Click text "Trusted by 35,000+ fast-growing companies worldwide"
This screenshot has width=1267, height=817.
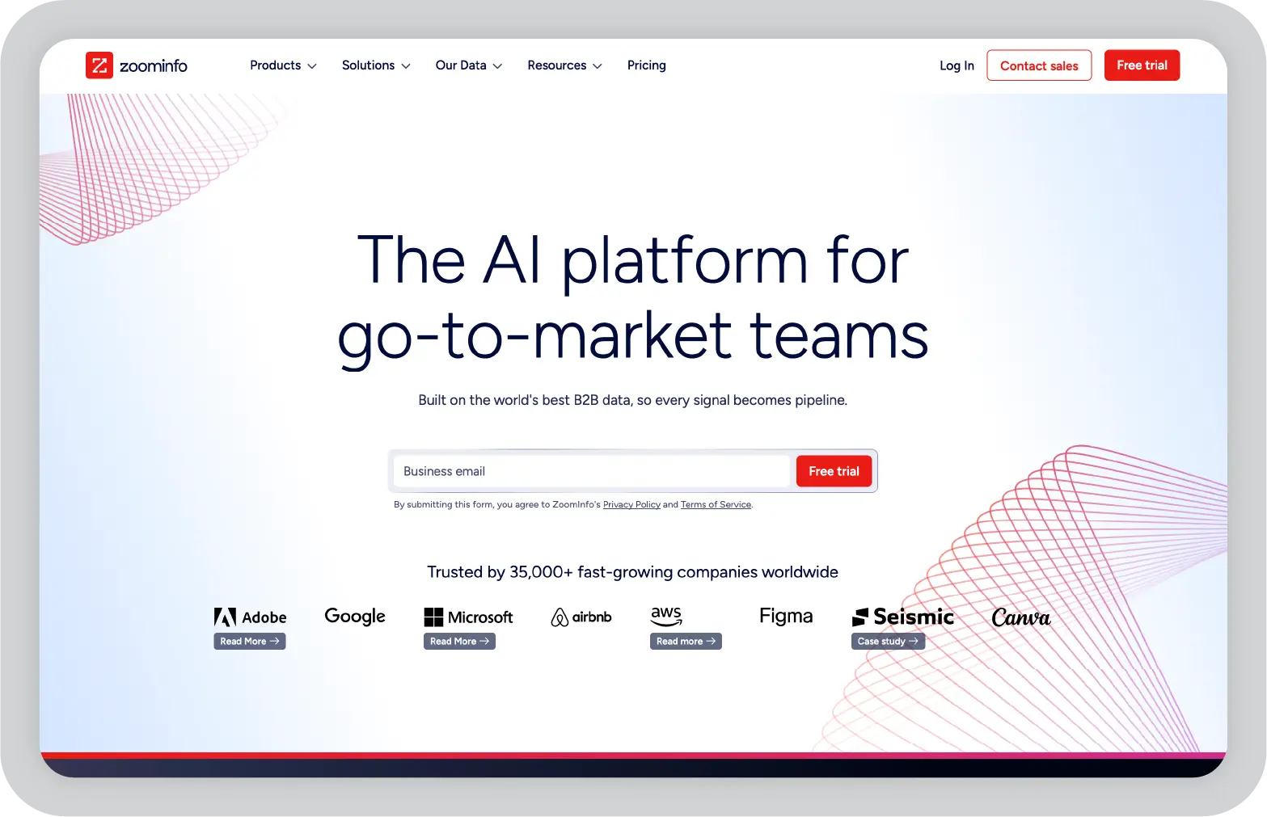point(632,572)
